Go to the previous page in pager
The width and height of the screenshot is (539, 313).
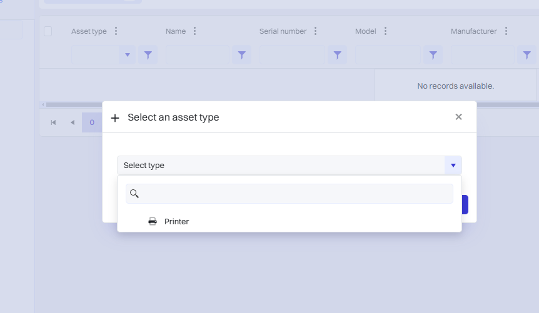(72, 122)
